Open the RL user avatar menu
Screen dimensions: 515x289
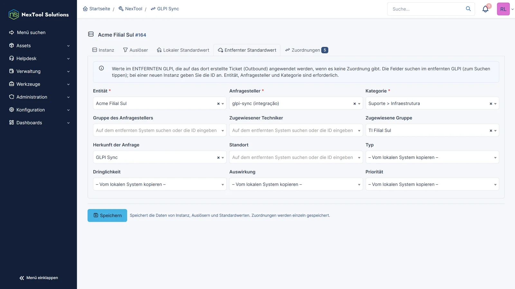point(503,9)
